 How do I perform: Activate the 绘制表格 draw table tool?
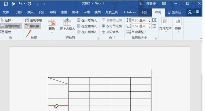click(34, 20)
